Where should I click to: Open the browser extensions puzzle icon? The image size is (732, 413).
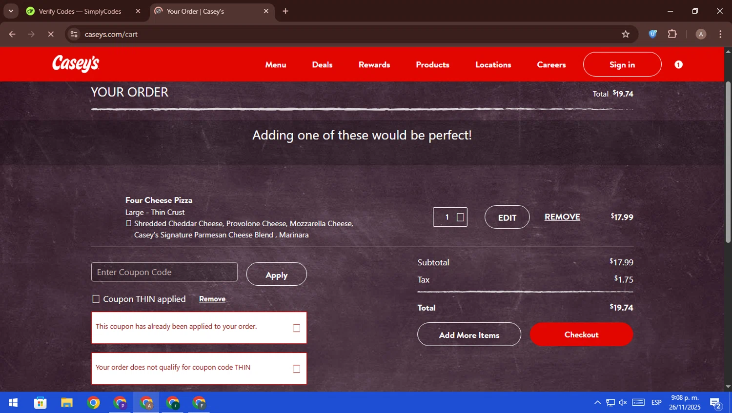click(x=672, y=34)
